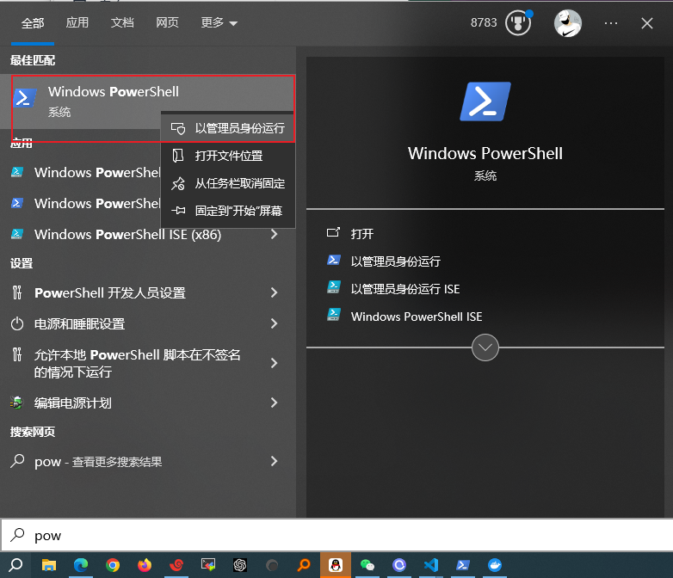Image resolution: width=673 pixels, height=578 pixels.
Task: Open 允许本地 PowerShell 脚本在不签名 setting
Action: pos(138,363)
